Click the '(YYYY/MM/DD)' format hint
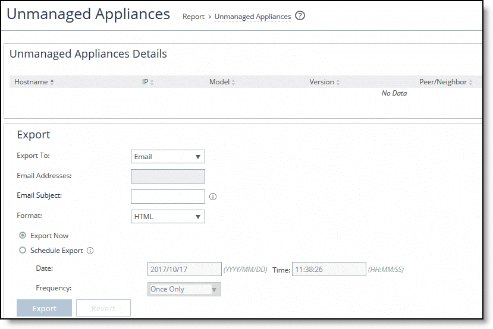Screen dimensions: 493x329 [x=245, y=270]
